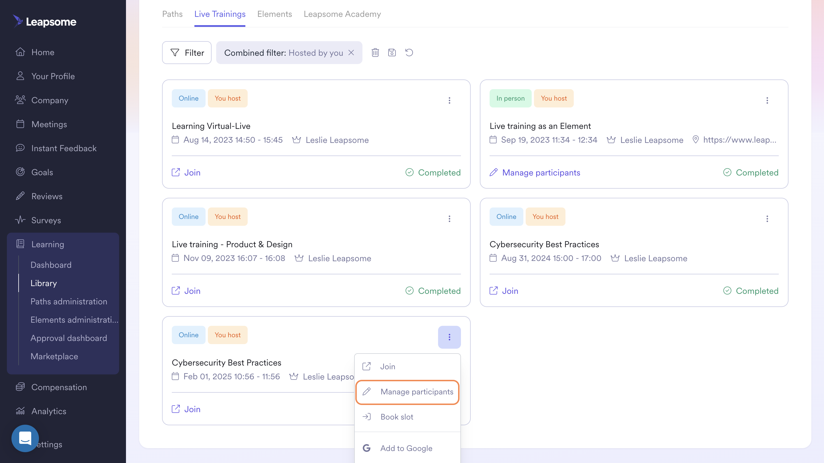Viewport: 824px width, 463px height.
Task: Select Add to Google option
Action: [x=407, y=448]
